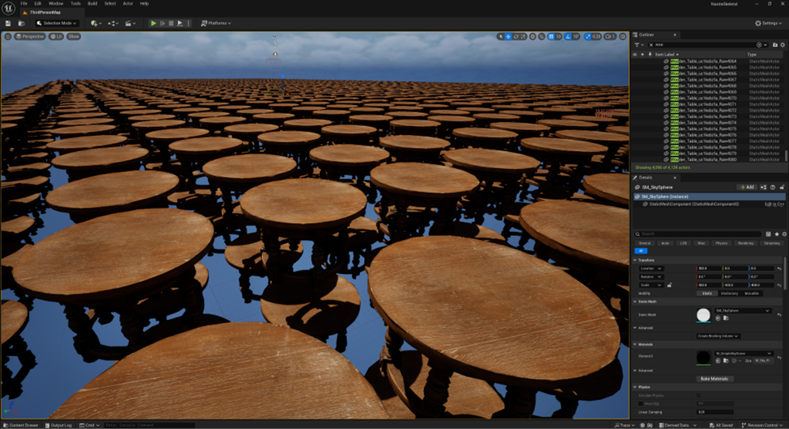
Task: Open the Blueprints toolbar menu
Action: click(x=113, y=23)
